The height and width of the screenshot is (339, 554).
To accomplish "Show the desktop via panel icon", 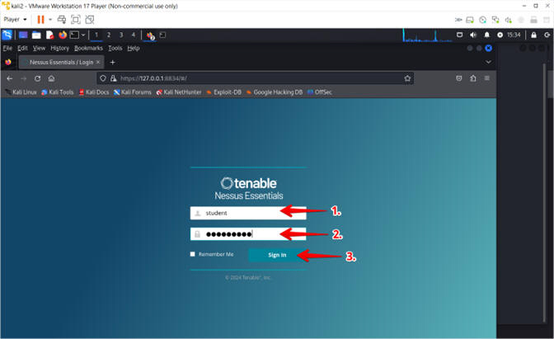I will tap(23, 35).
